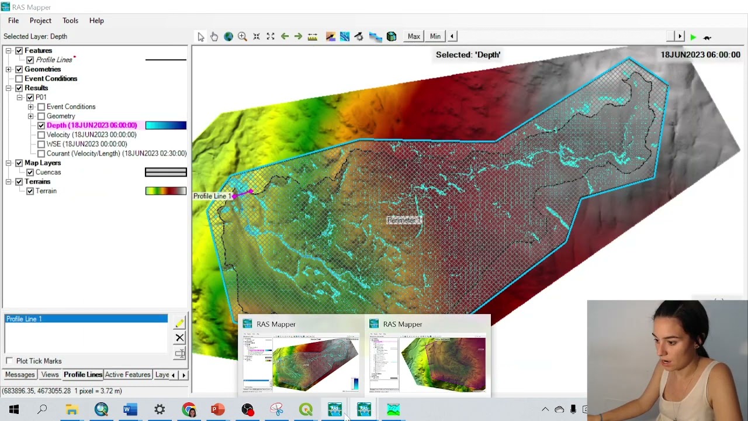The image size is (748, 421).
Task: Open the Tools menu
Action: click(x=70, y=20)
